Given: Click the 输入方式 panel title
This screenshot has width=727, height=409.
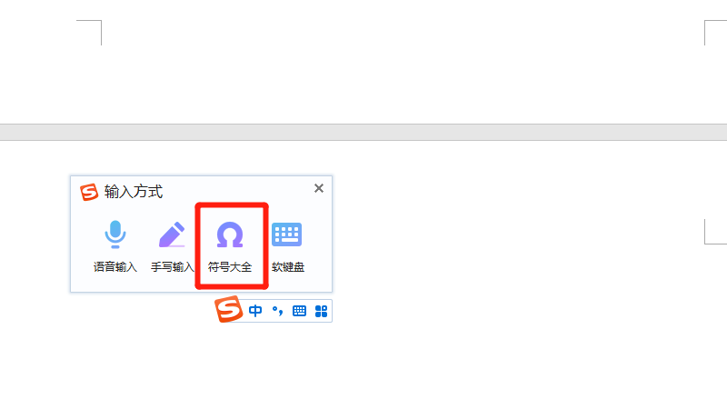Looking at the screenshot, I should (134, 192).
